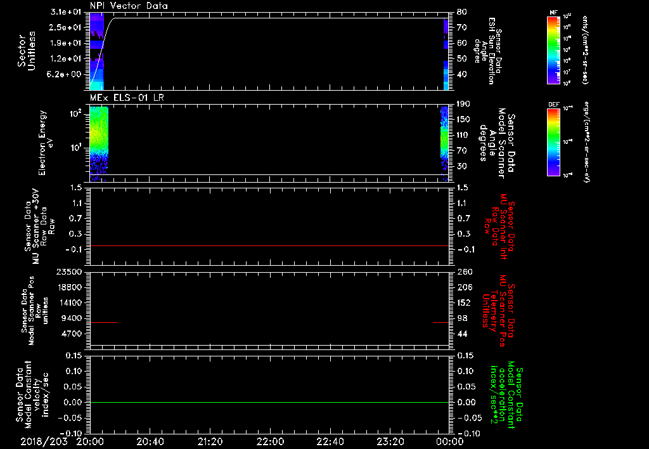Click the "6.2e+00" sector axis value
Image resolution: width=649 pixels, height=449 pixels.
click(65, 75)
